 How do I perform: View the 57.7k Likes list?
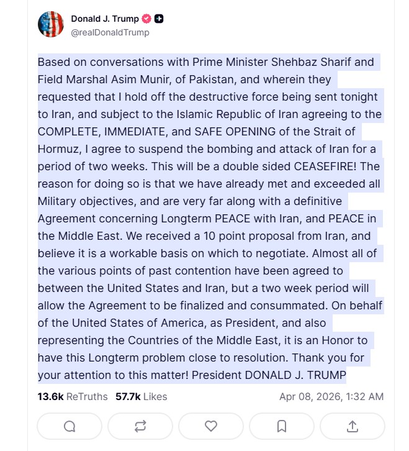[141, 396]
